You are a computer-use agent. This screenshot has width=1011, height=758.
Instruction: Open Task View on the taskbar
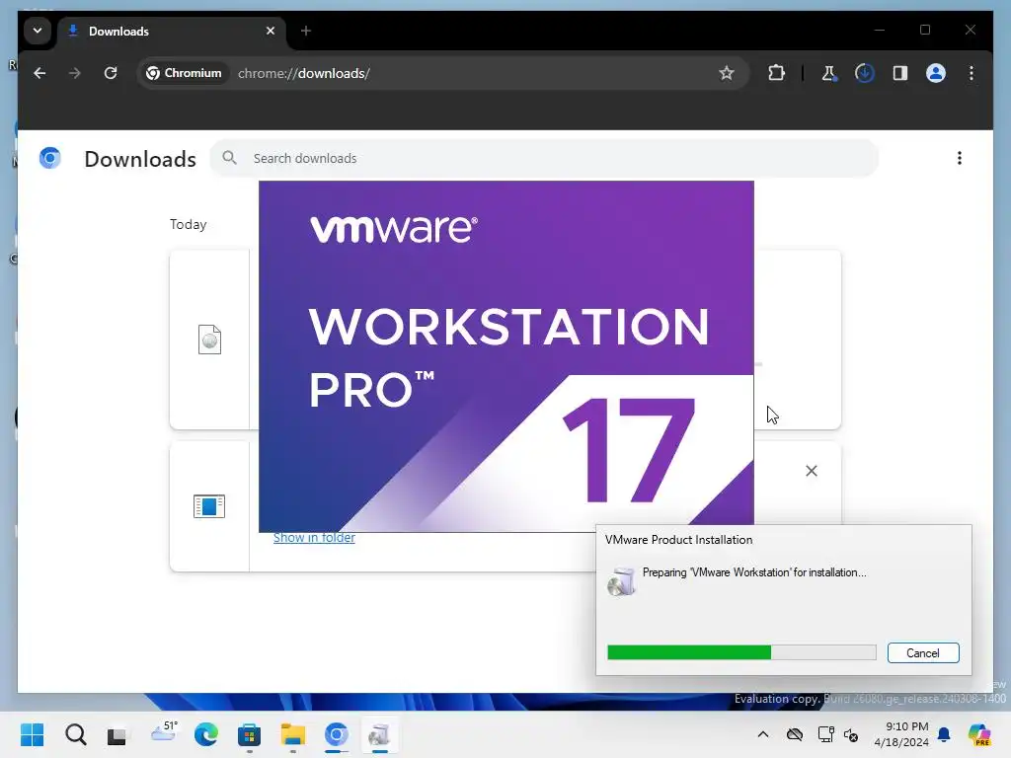pyautogui.click(x=117, y=735)
